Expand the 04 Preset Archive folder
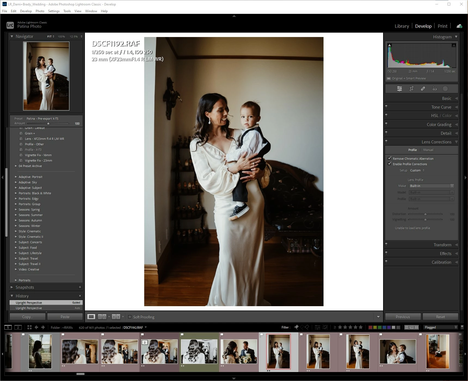This screenshot has height=381, width=468. pos(16,166)
